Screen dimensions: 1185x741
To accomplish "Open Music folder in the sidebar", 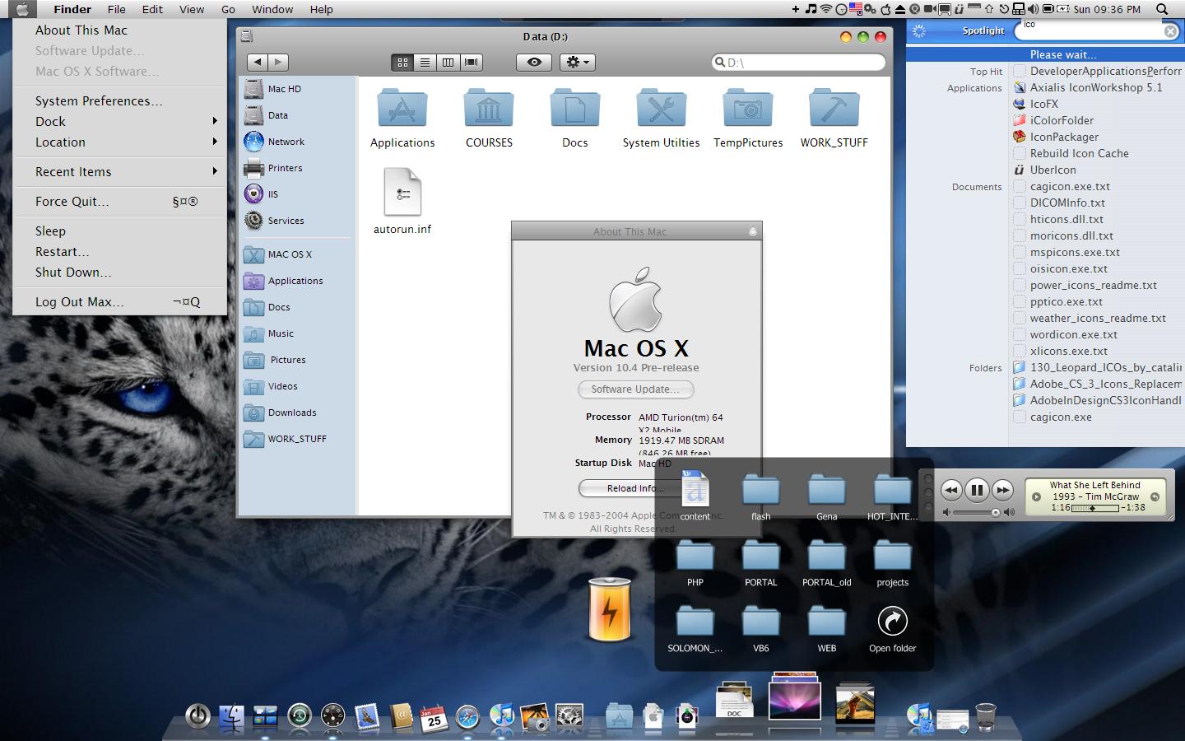I will [x=269, y=333].
